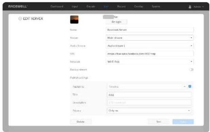Click the blue refresh icon beside Publish to

(190, 86)
